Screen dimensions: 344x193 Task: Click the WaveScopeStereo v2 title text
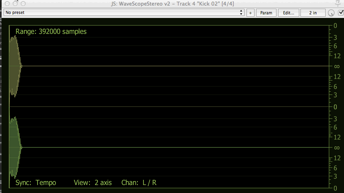coord(173,4)
